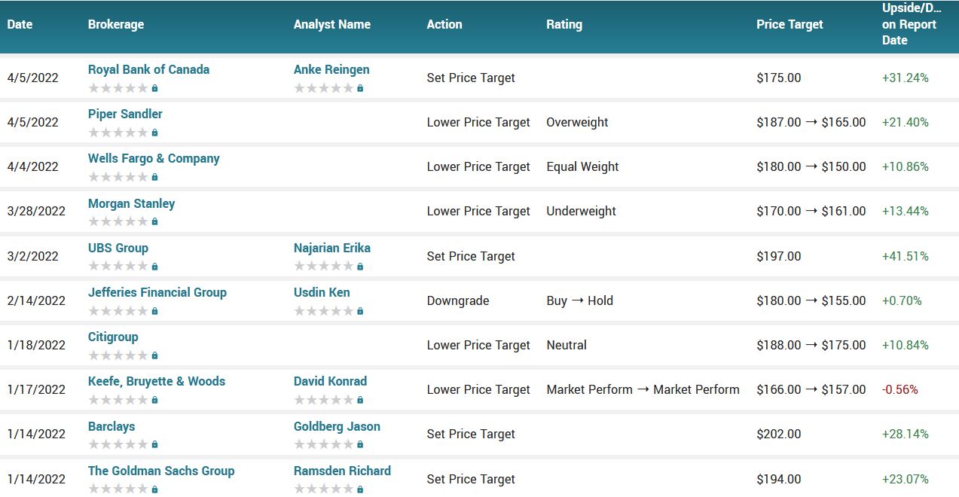Select the 2/14/2022 date cell
Screen dimensions: 959x497
(36, 300)
